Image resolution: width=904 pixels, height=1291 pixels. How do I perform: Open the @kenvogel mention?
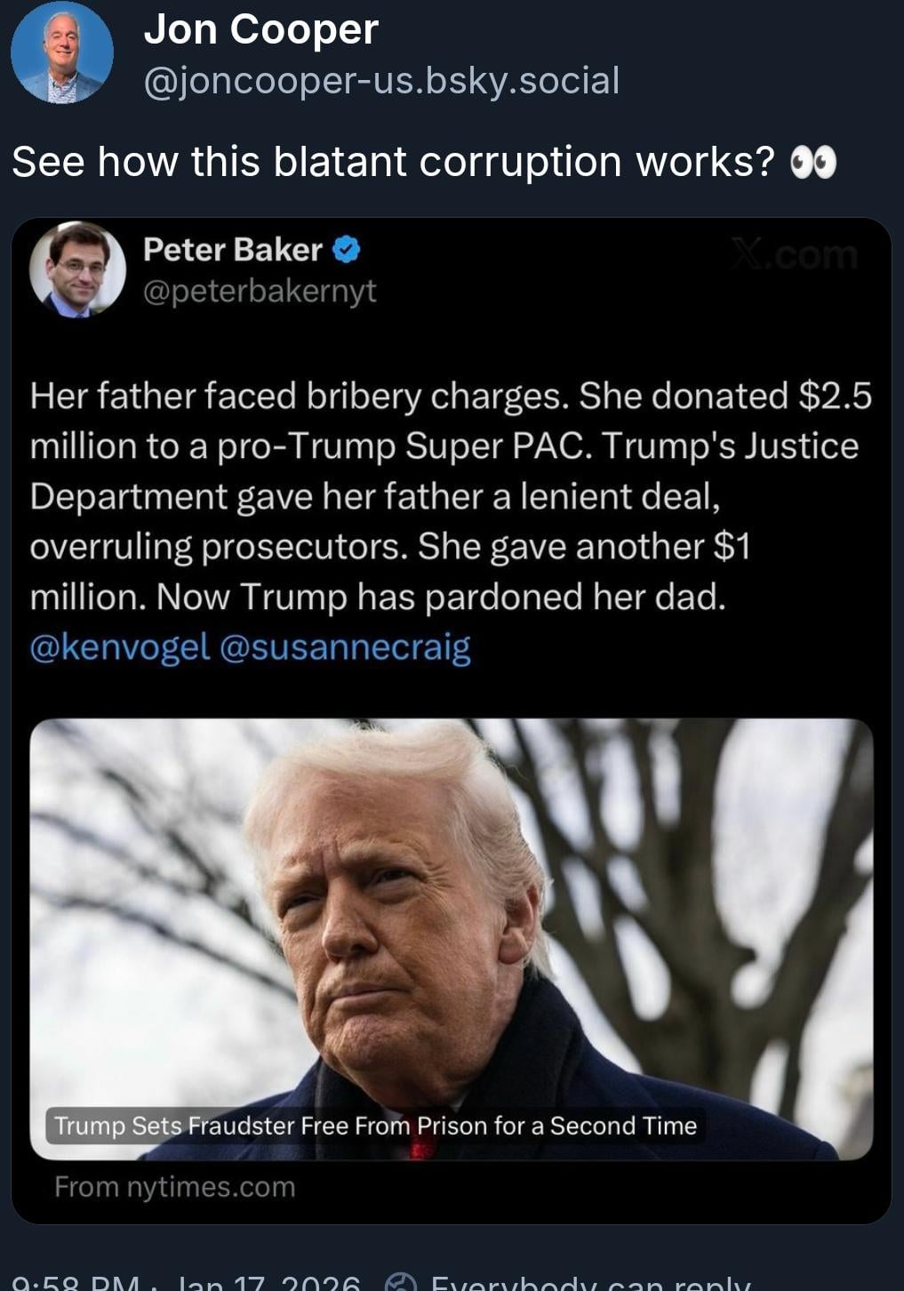pyautogui.click(x=119, y=647)
